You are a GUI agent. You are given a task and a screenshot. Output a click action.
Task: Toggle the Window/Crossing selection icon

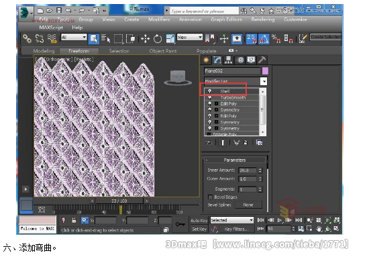[x=131, y=38]
